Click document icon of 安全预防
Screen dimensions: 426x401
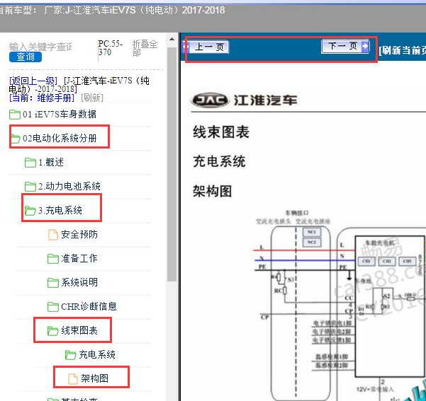(53, 235)
